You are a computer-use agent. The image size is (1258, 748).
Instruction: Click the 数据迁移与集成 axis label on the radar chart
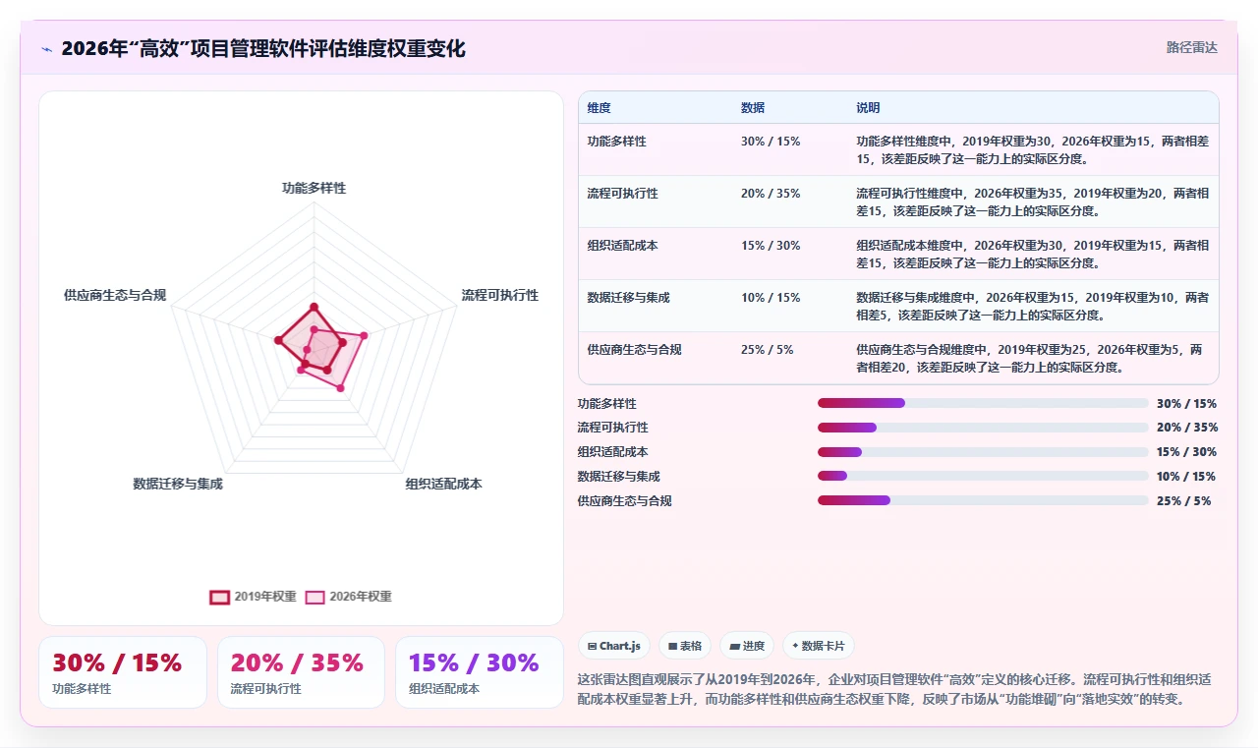click(x=178, y=484)
